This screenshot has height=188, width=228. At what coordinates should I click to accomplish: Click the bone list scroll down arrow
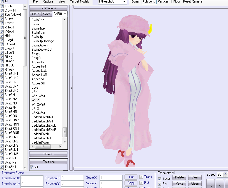pyautogui.click(x=25, y=168)
